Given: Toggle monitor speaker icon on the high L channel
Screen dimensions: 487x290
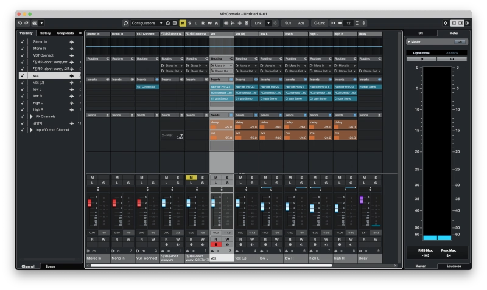Looking at the screenshot, I should pos(326,245).
